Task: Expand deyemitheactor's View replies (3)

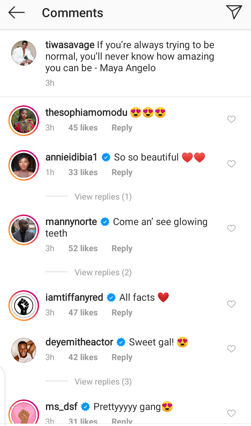Action: (x=103, y=382)
